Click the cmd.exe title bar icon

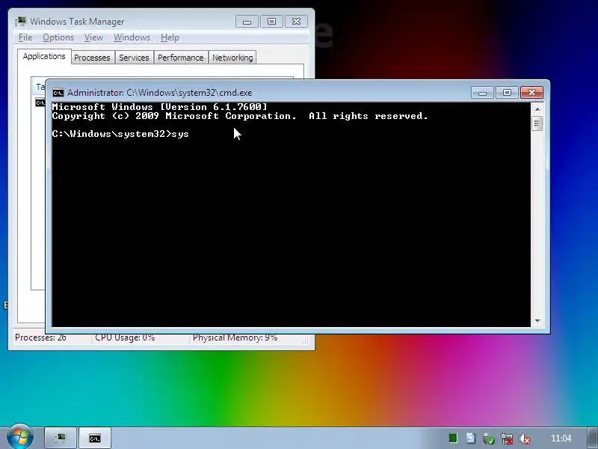point(58,93)
